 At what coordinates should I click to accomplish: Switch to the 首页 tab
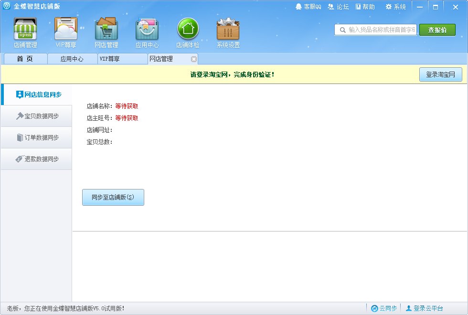pos(25,59)
